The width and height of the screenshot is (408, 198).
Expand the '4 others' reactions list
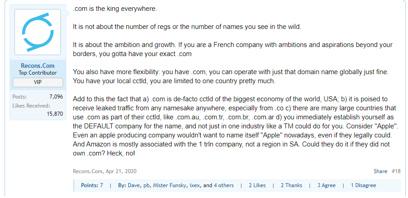224,185
